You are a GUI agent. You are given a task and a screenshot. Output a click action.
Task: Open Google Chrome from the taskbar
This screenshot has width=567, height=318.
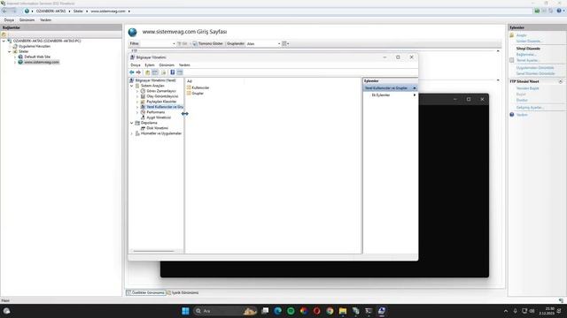point(330,311)
